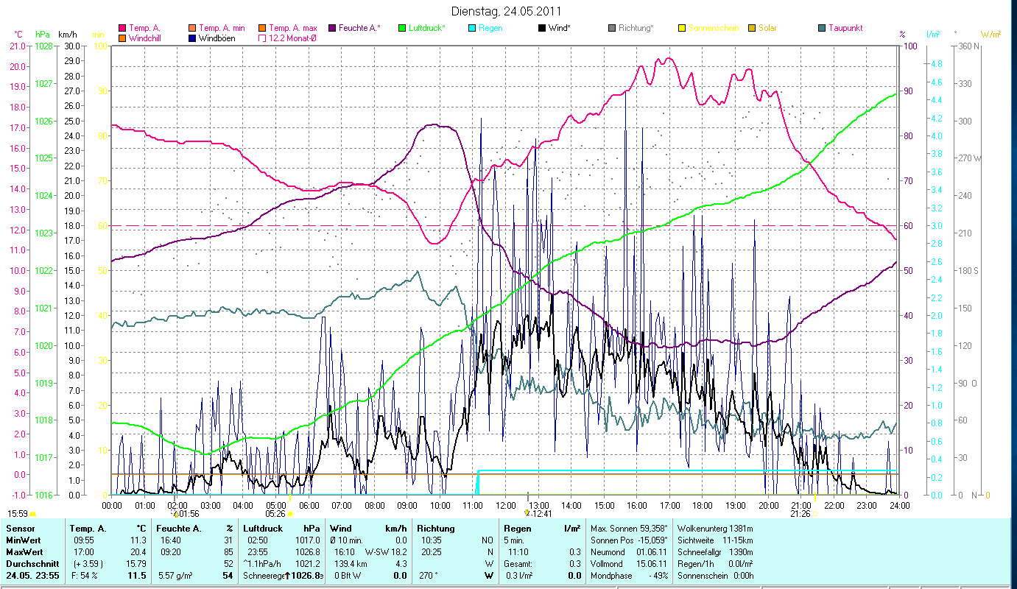
Task: Click the Solar legend label
Action: [x=767, y=28]
